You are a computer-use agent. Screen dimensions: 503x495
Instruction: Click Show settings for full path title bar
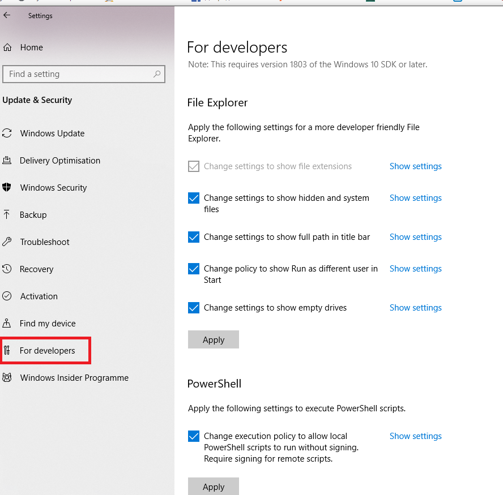(x=415, y=237)
